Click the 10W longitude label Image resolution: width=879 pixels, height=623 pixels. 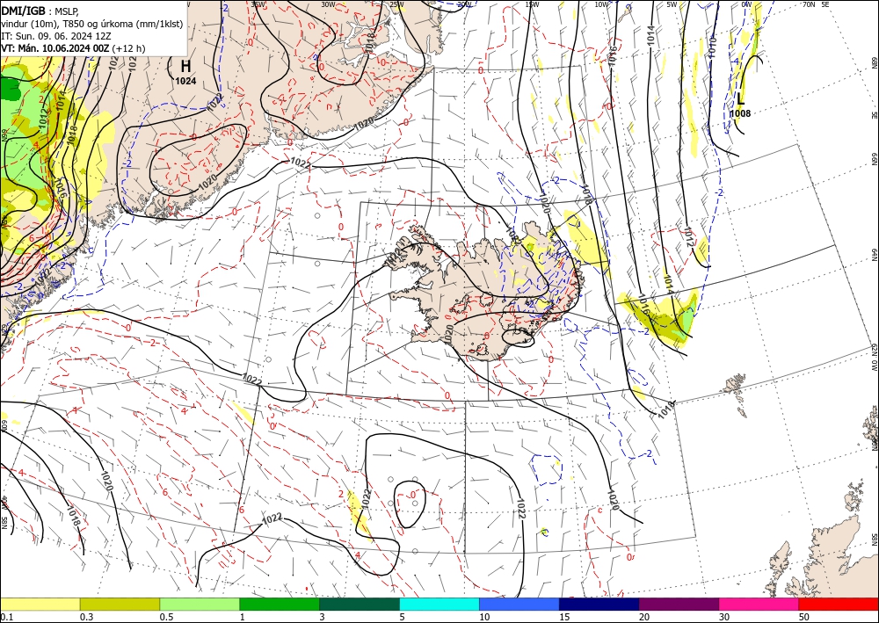pos(601,4)
